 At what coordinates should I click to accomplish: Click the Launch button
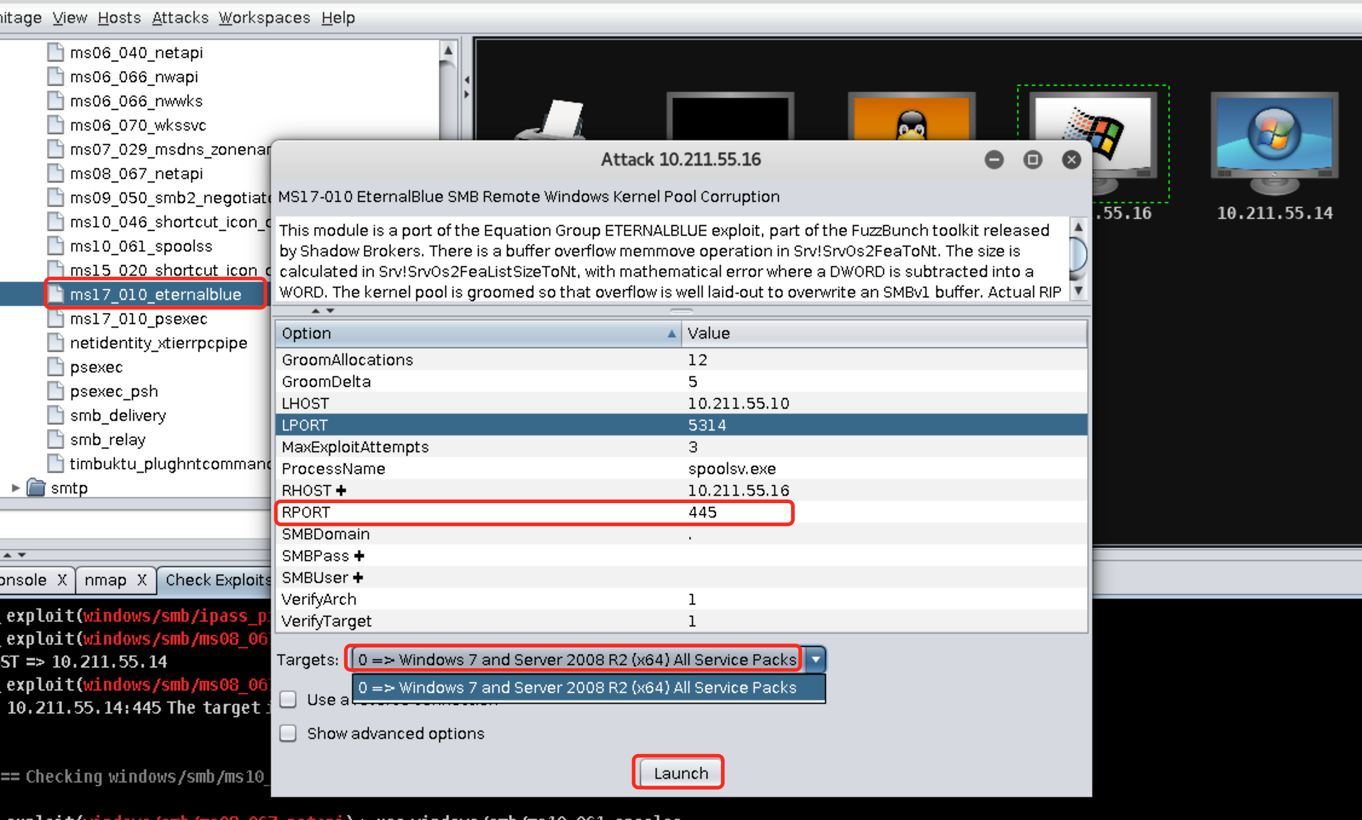click(680, 773)
